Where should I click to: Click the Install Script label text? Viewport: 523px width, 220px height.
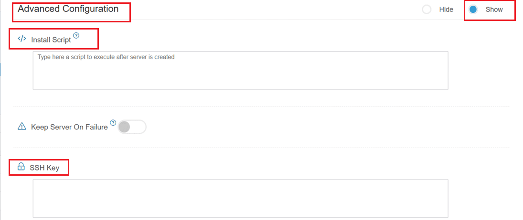(x=51, y=40)
